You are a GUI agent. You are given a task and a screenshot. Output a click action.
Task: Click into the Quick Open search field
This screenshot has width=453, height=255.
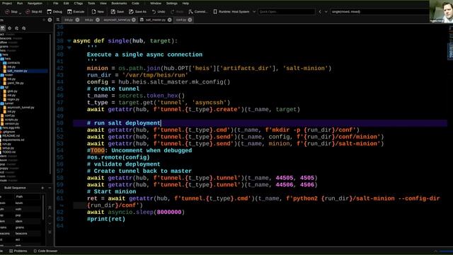286,11
